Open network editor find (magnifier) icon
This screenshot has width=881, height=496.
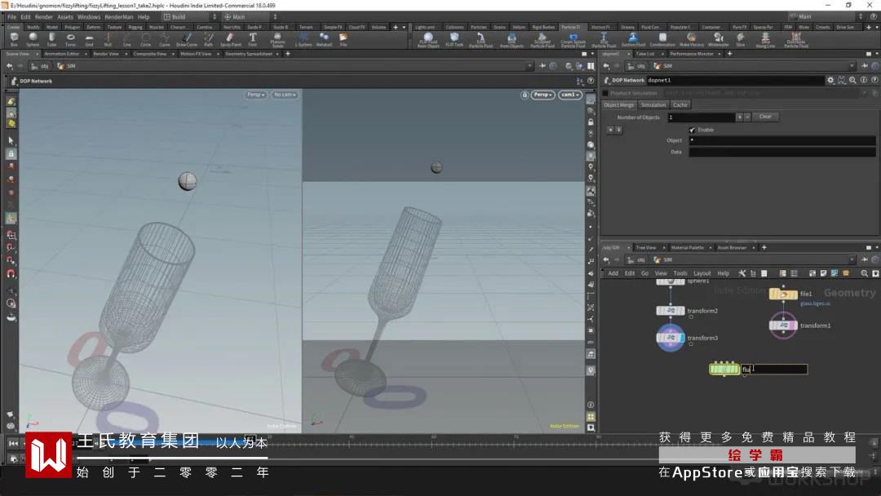click(x=864, y=273)
